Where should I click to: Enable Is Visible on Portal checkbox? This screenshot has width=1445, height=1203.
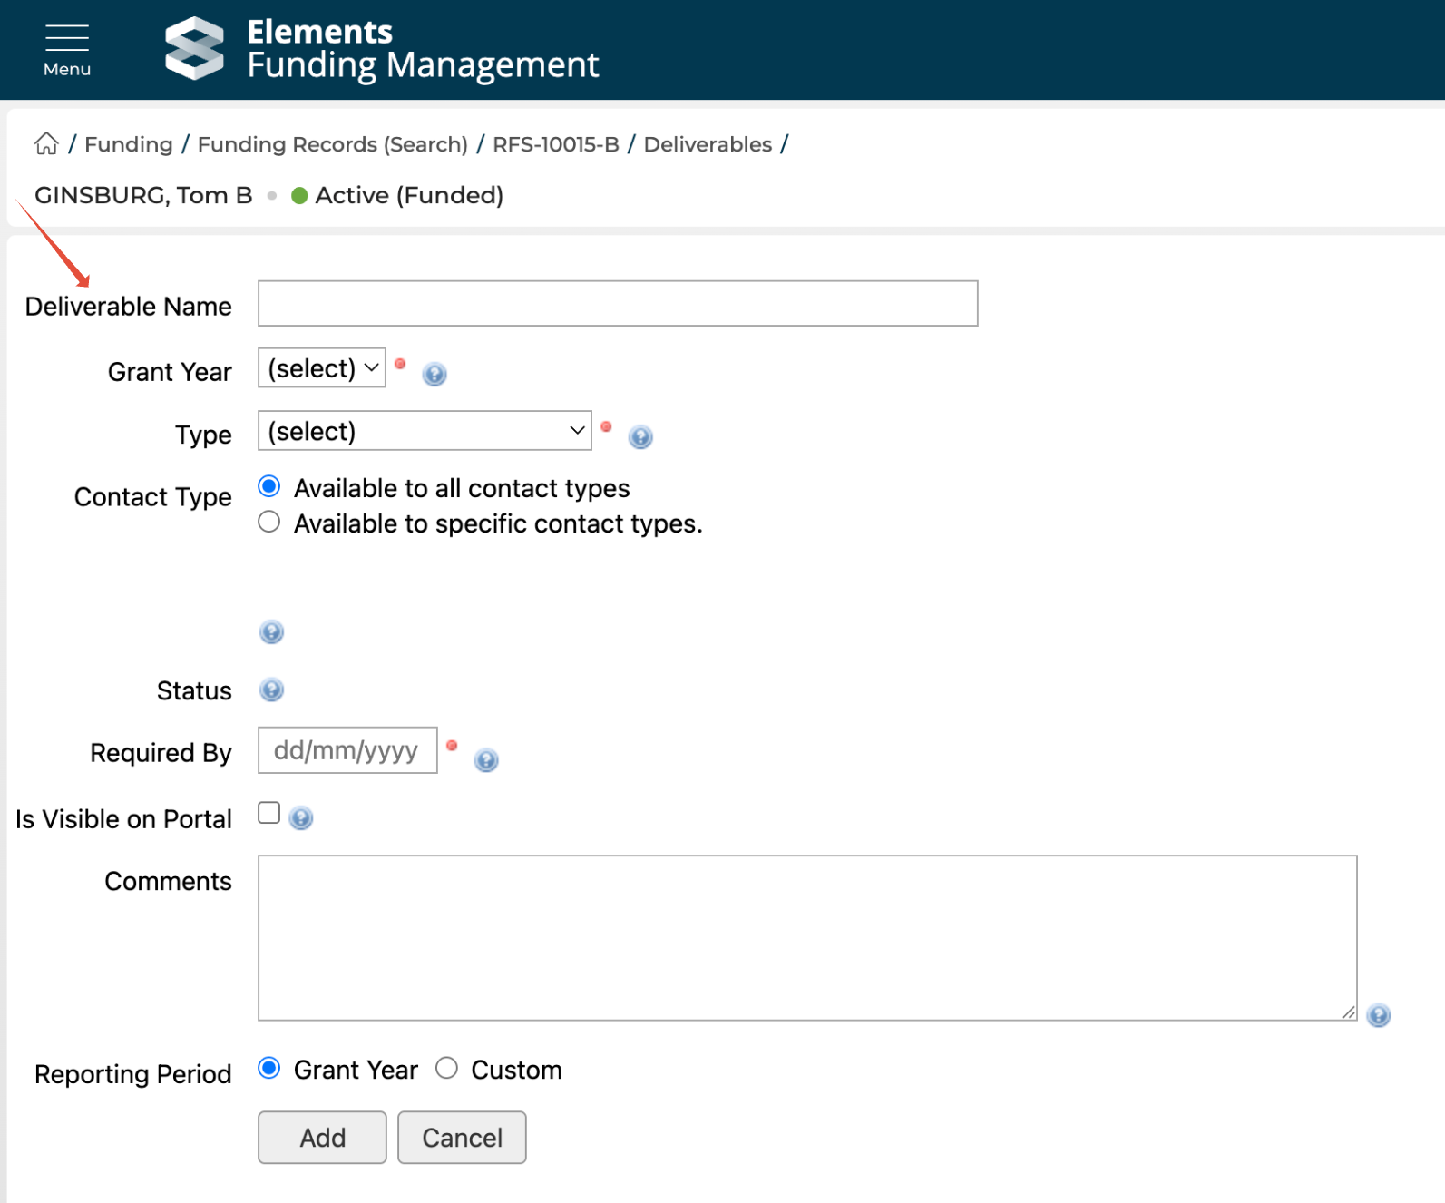269,813
